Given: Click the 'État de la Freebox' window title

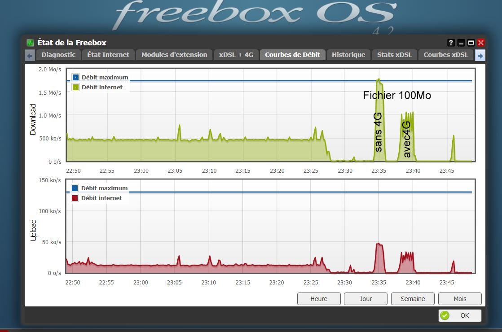Looking at the screenshot, I should tap(72, 43).
